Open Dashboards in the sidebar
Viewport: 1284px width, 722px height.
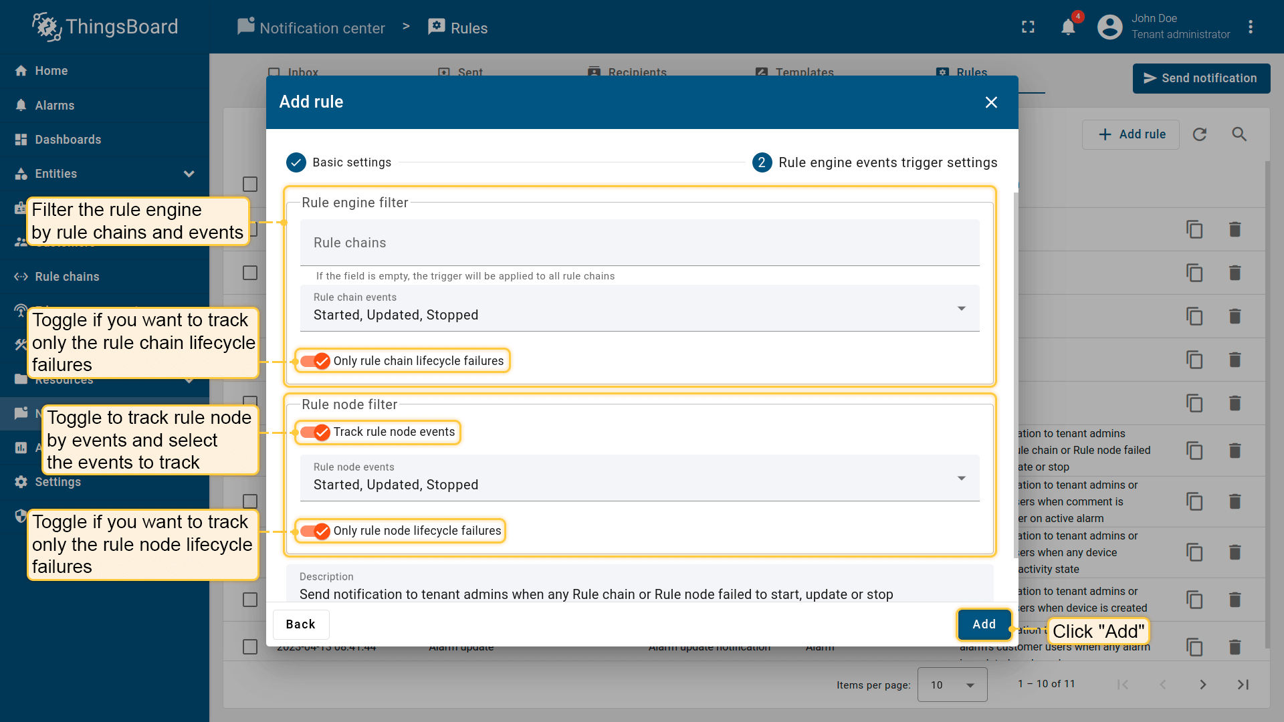pyautogui.click(x=68, y=140)
